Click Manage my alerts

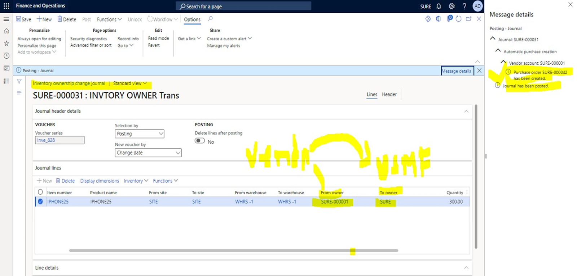coord(223,46)
